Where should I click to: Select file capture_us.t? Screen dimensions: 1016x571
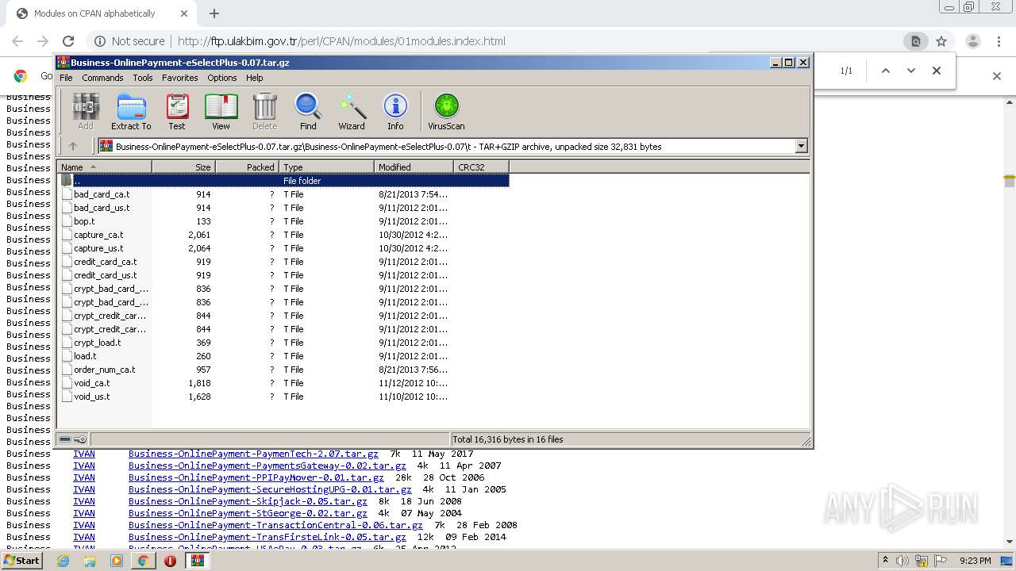[x=98, y=248]
